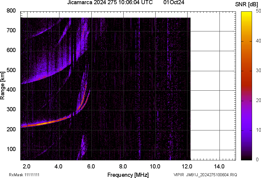
Task: Click the 'Range [km]' axis label
Action: click(2, 86)
